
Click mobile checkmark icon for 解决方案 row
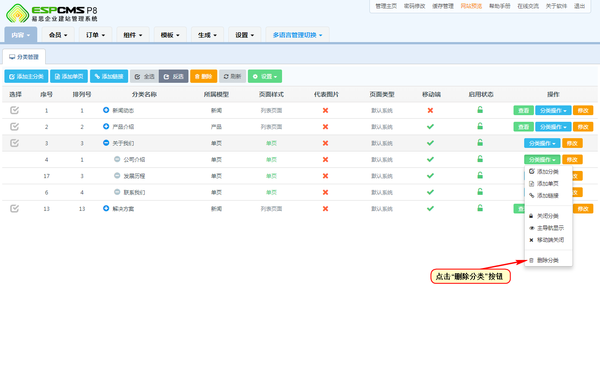430,209
